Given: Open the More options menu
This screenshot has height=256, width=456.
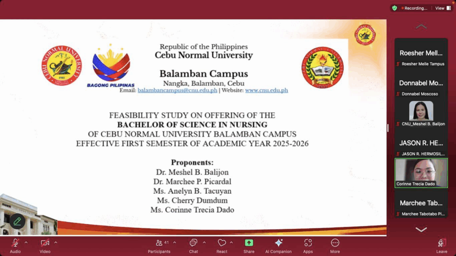Looking at the screenshot, I should (x=335, y=246).
